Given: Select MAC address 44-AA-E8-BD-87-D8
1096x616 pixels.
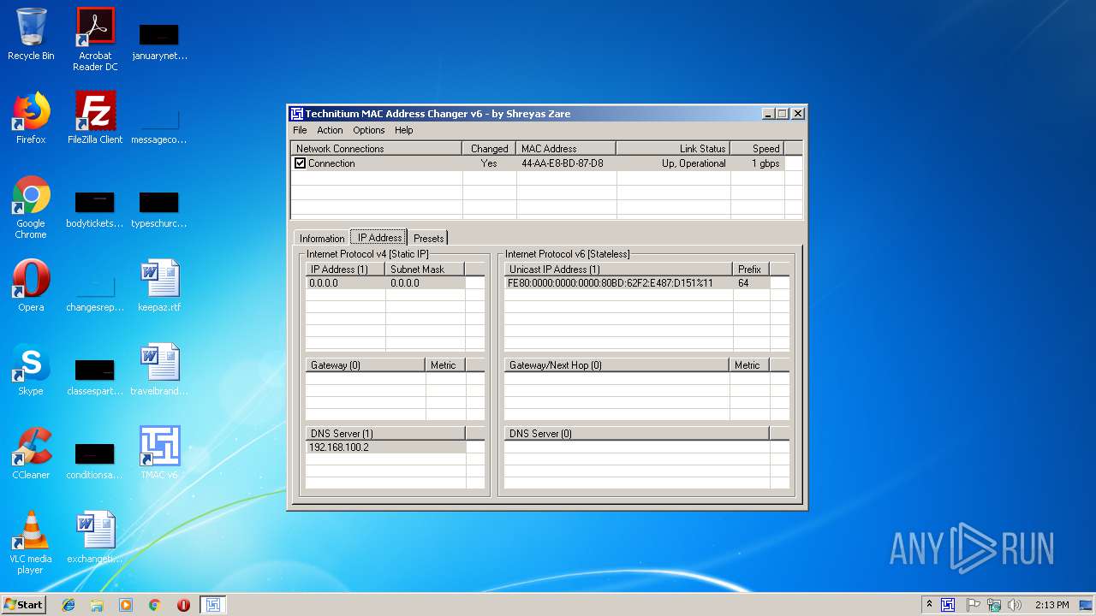Looking at the screenshot, I should point(562,163).
